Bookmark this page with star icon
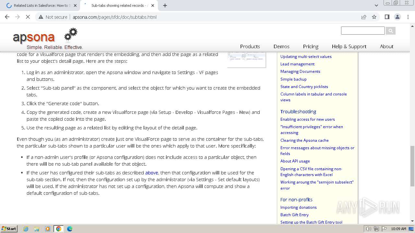This screenshot has height=233, width=415. [x=374, y=17]
